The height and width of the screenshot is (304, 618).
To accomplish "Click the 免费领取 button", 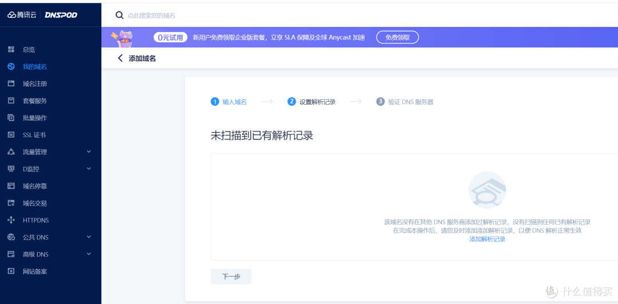I will coord(397,37).
